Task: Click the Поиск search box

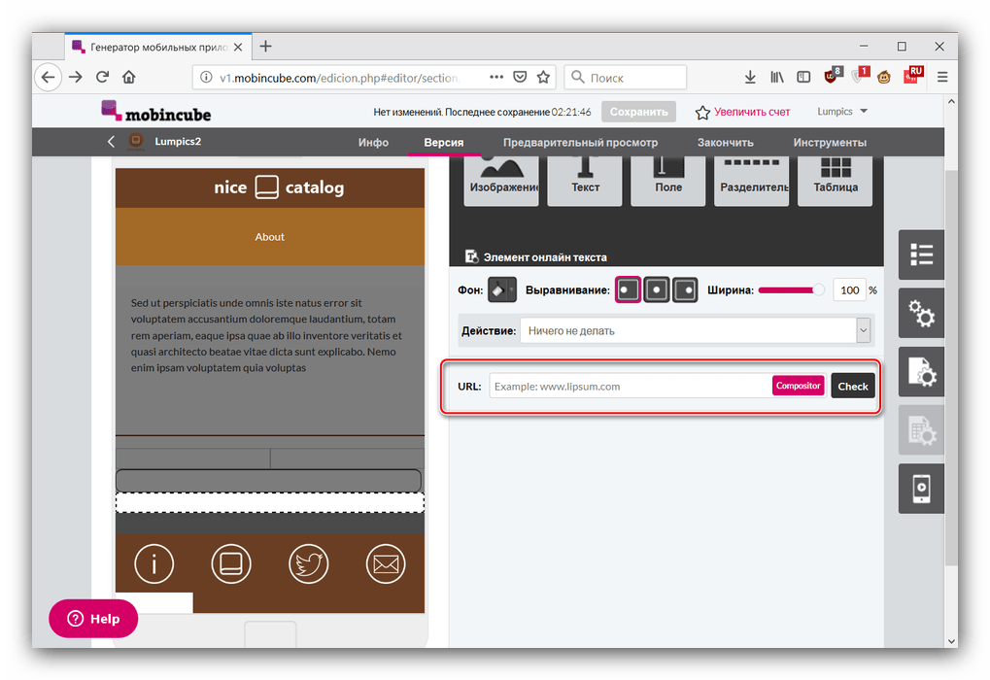Action: 625,77
